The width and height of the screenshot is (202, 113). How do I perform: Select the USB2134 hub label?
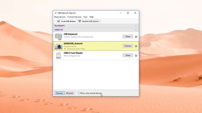click(x=59, y=30)
